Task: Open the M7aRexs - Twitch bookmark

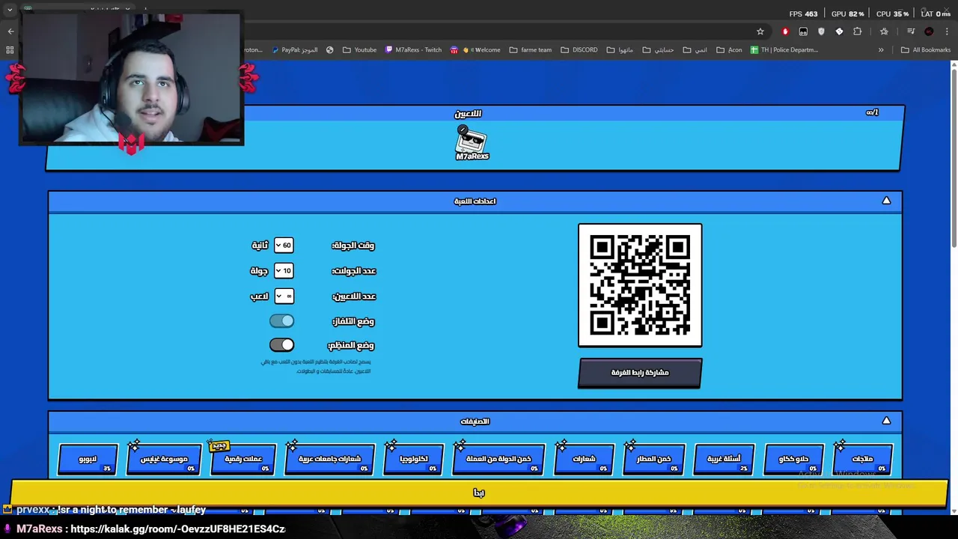Action: click(413, 50)
